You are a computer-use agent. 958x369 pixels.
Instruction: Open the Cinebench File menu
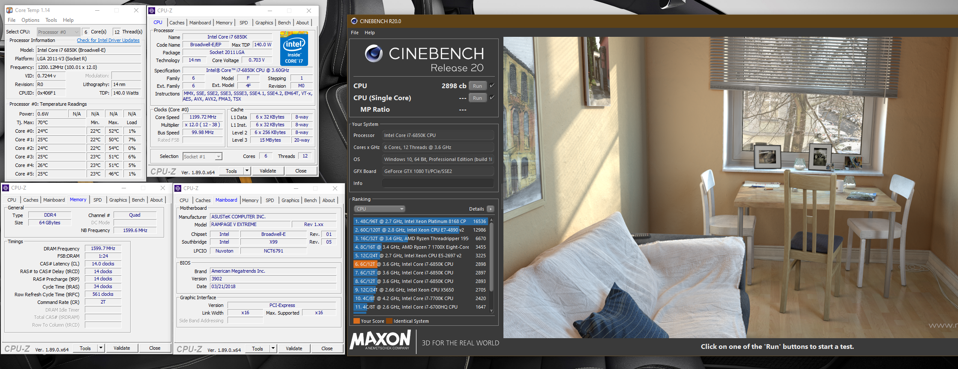click(x=355, y=33)
